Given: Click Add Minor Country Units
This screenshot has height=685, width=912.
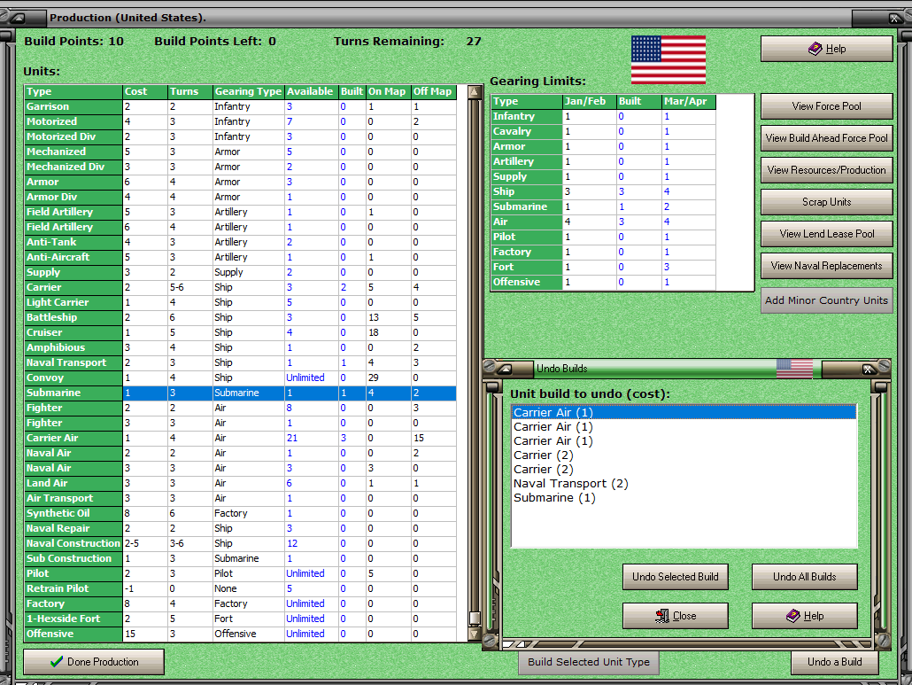Looking at the screenshot, I should (826, 301).
